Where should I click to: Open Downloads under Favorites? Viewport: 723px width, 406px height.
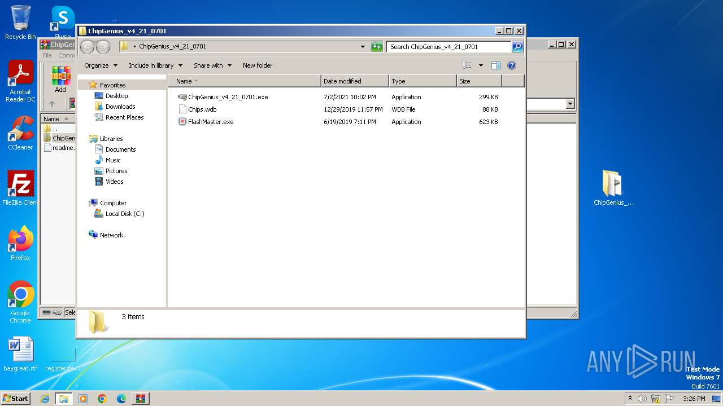pos(120,107)
